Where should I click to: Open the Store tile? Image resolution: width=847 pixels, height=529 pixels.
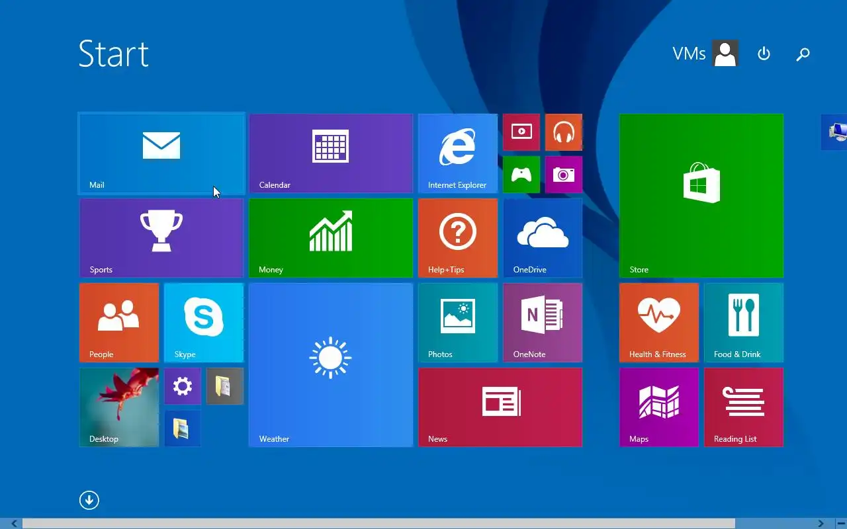coord(701,196)
